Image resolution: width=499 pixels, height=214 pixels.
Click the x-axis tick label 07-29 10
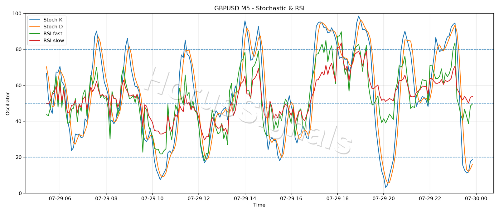coord(152,198)
